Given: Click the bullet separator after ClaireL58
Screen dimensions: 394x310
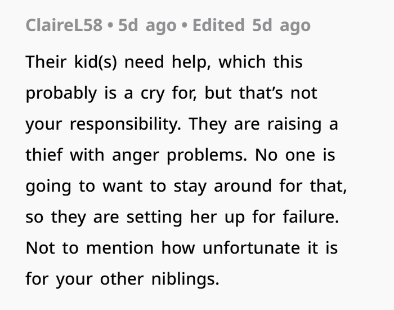Looking at the screenshot, I should [110, 26].
